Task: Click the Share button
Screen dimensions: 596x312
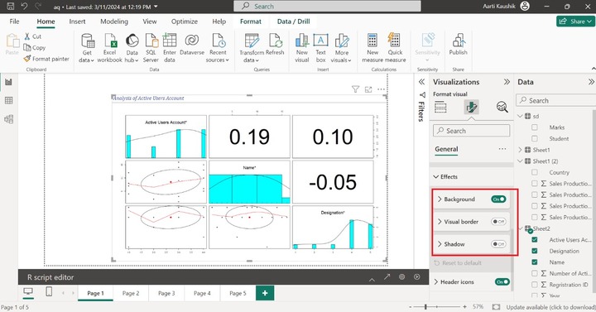Action: (575, 22)
